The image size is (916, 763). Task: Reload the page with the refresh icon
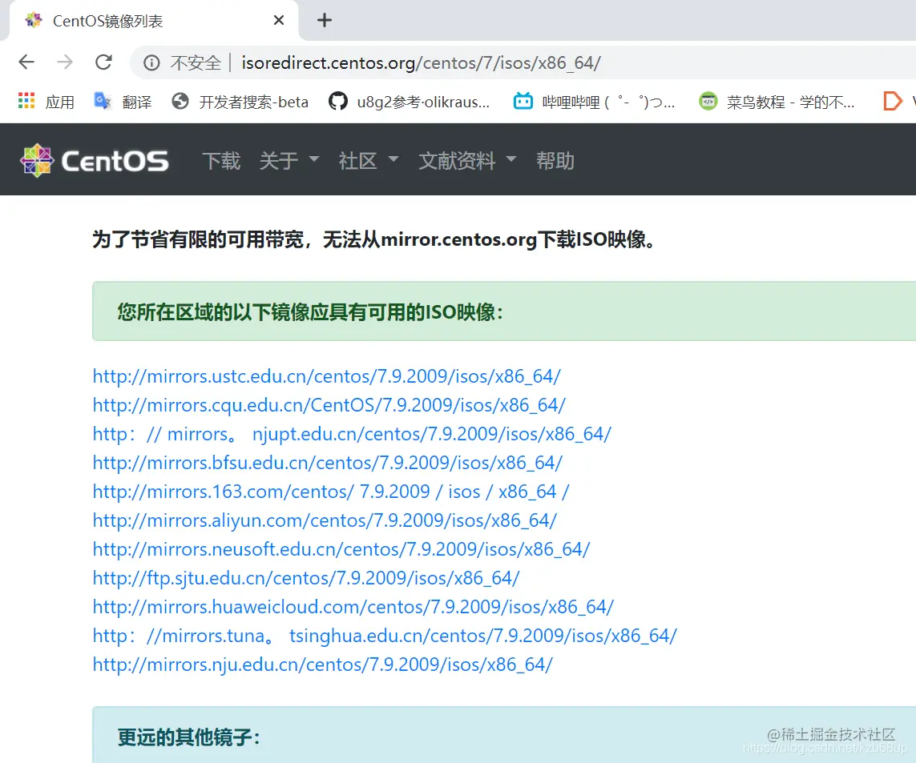(104, 62)
